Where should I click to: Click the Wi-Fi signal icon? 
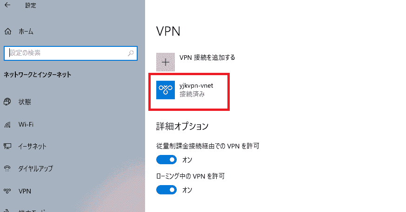pyautogui.click(x=7, y=125)
